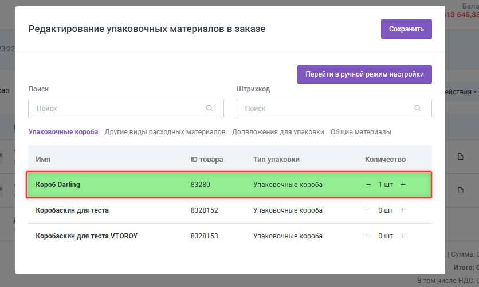Screen dimensions: 479x287
Task: Open the Упаковочные короба tab
Action: pyautogui.click(x=63, y=132)
